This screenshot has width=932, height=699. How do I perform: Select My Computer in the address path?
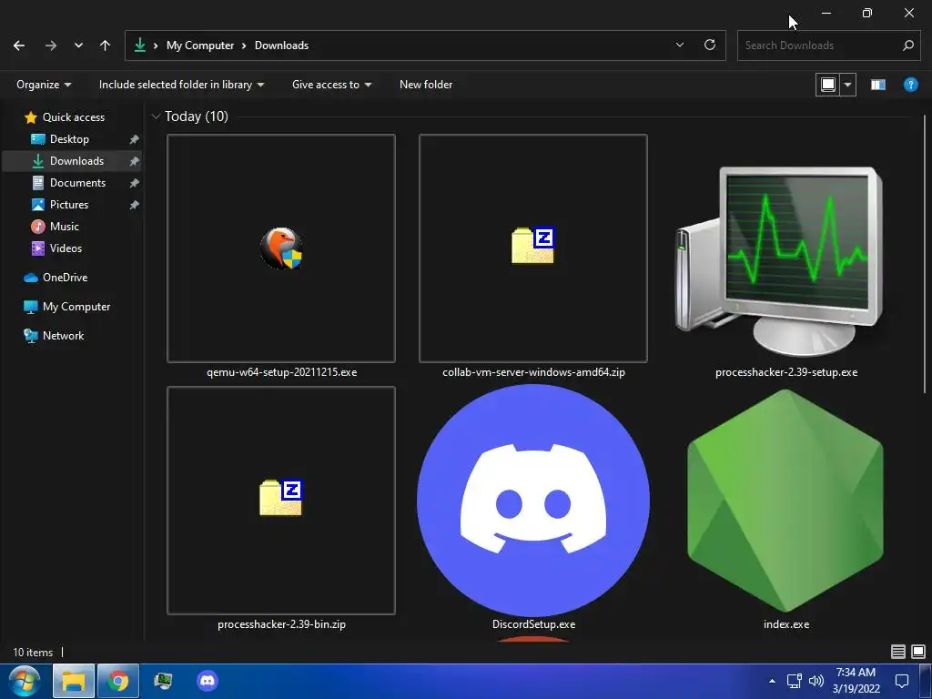coord(200,46)
